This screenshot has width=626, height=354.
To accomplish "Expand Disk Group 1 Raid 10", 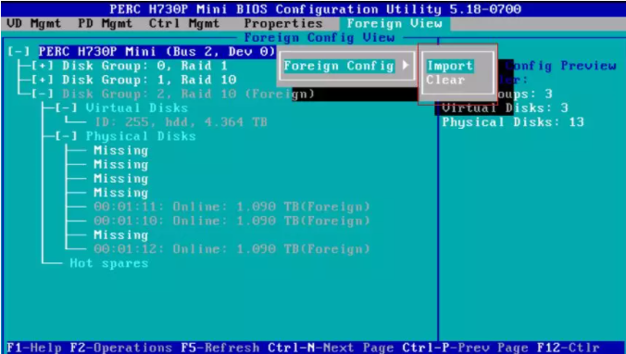I will point(43,80).
